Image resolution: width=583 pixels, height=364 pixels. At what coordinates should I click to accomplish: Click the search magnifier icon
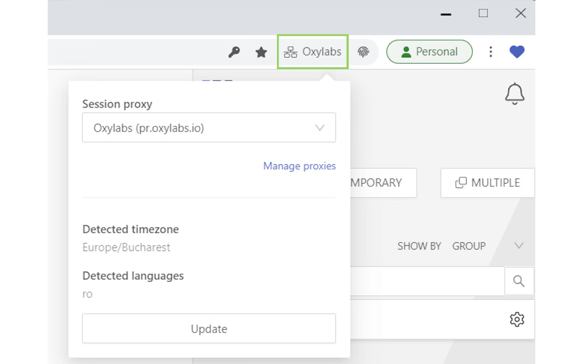pos(519,281)
